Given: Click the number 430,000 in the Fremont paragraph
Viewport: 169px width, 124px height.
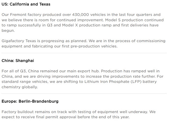Looking at the screenshot, I should (81, 15).
